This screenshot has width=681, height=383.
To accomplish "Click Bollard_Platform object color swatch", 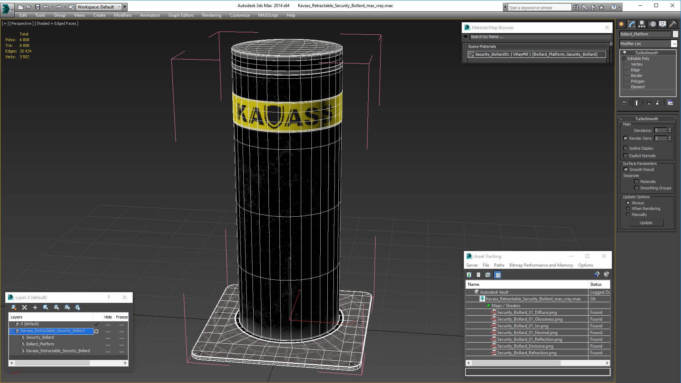I will 675,34.
